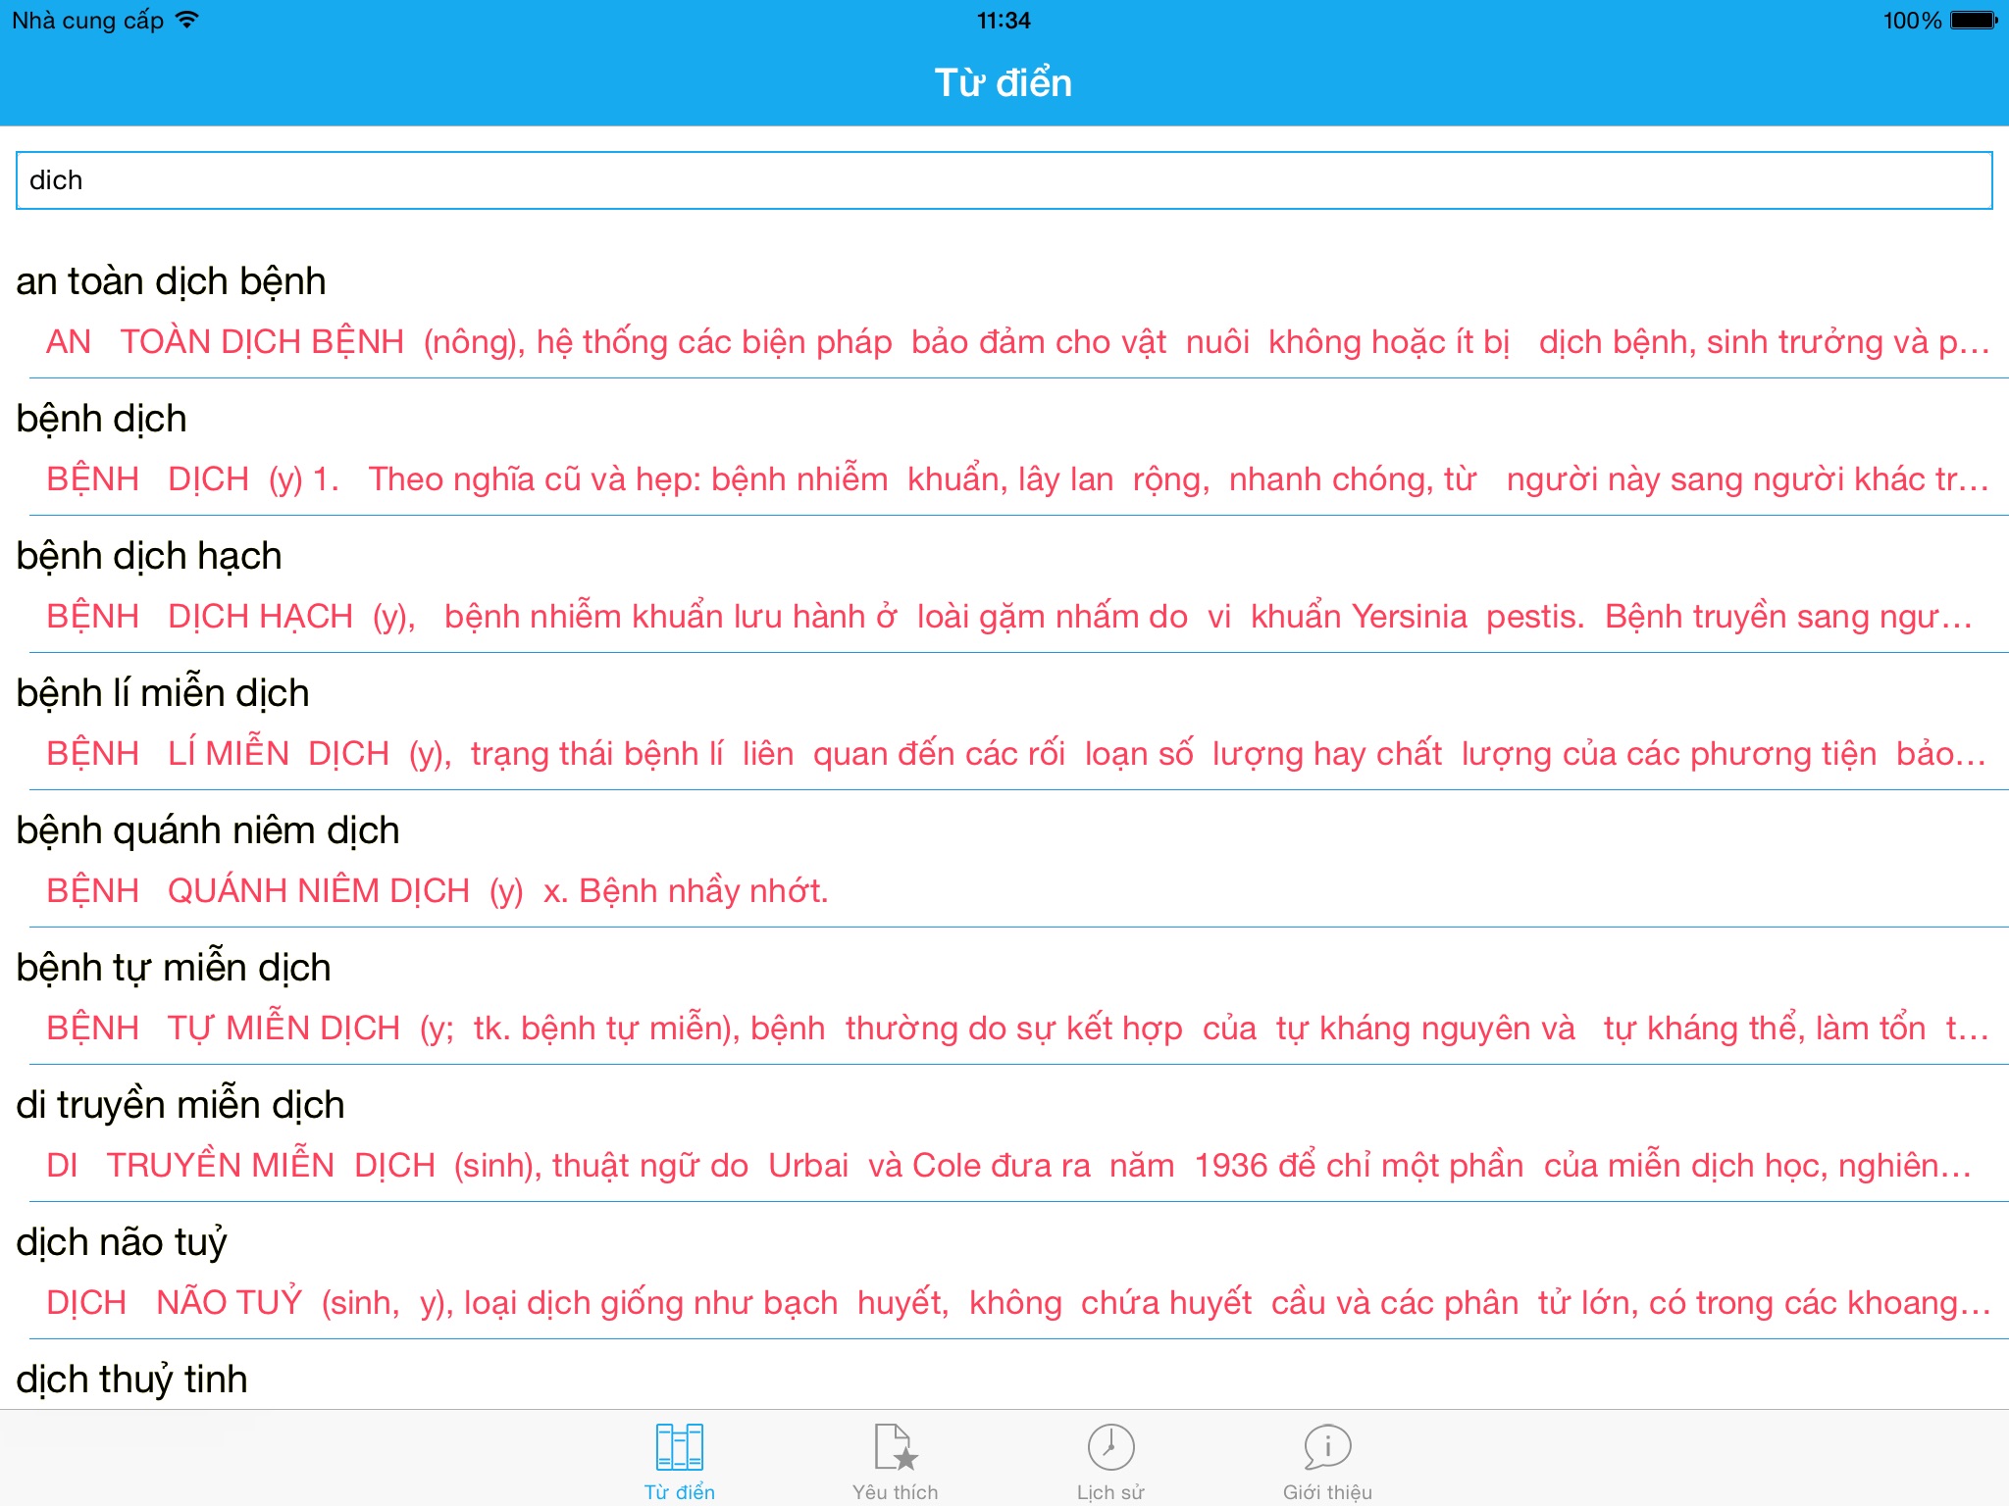Tap the Wi-Fi status icon

(186, 20)
